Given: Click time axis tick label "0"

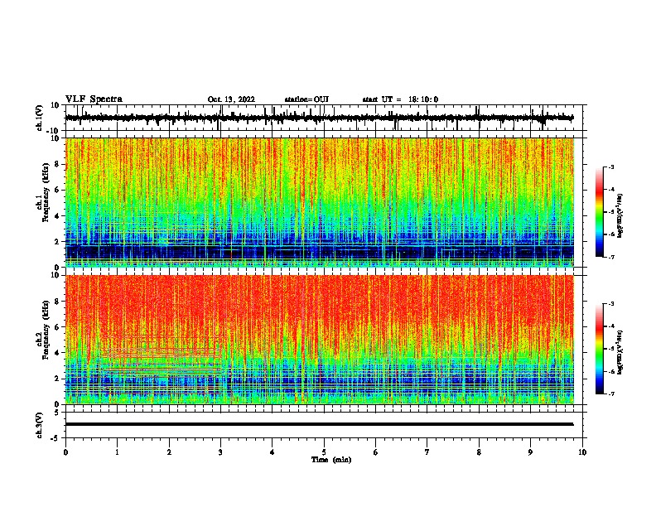Looking at the screenshot, I should tap(65, 452).
